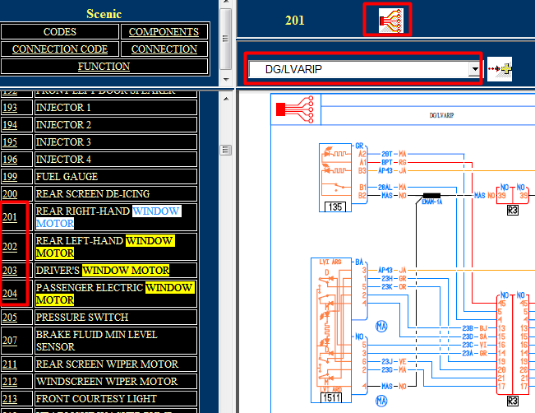Screen dimensions: 535x413
Task: Select DRIVER'S WINDOW MOTOR text
Action: coord(103,271)
